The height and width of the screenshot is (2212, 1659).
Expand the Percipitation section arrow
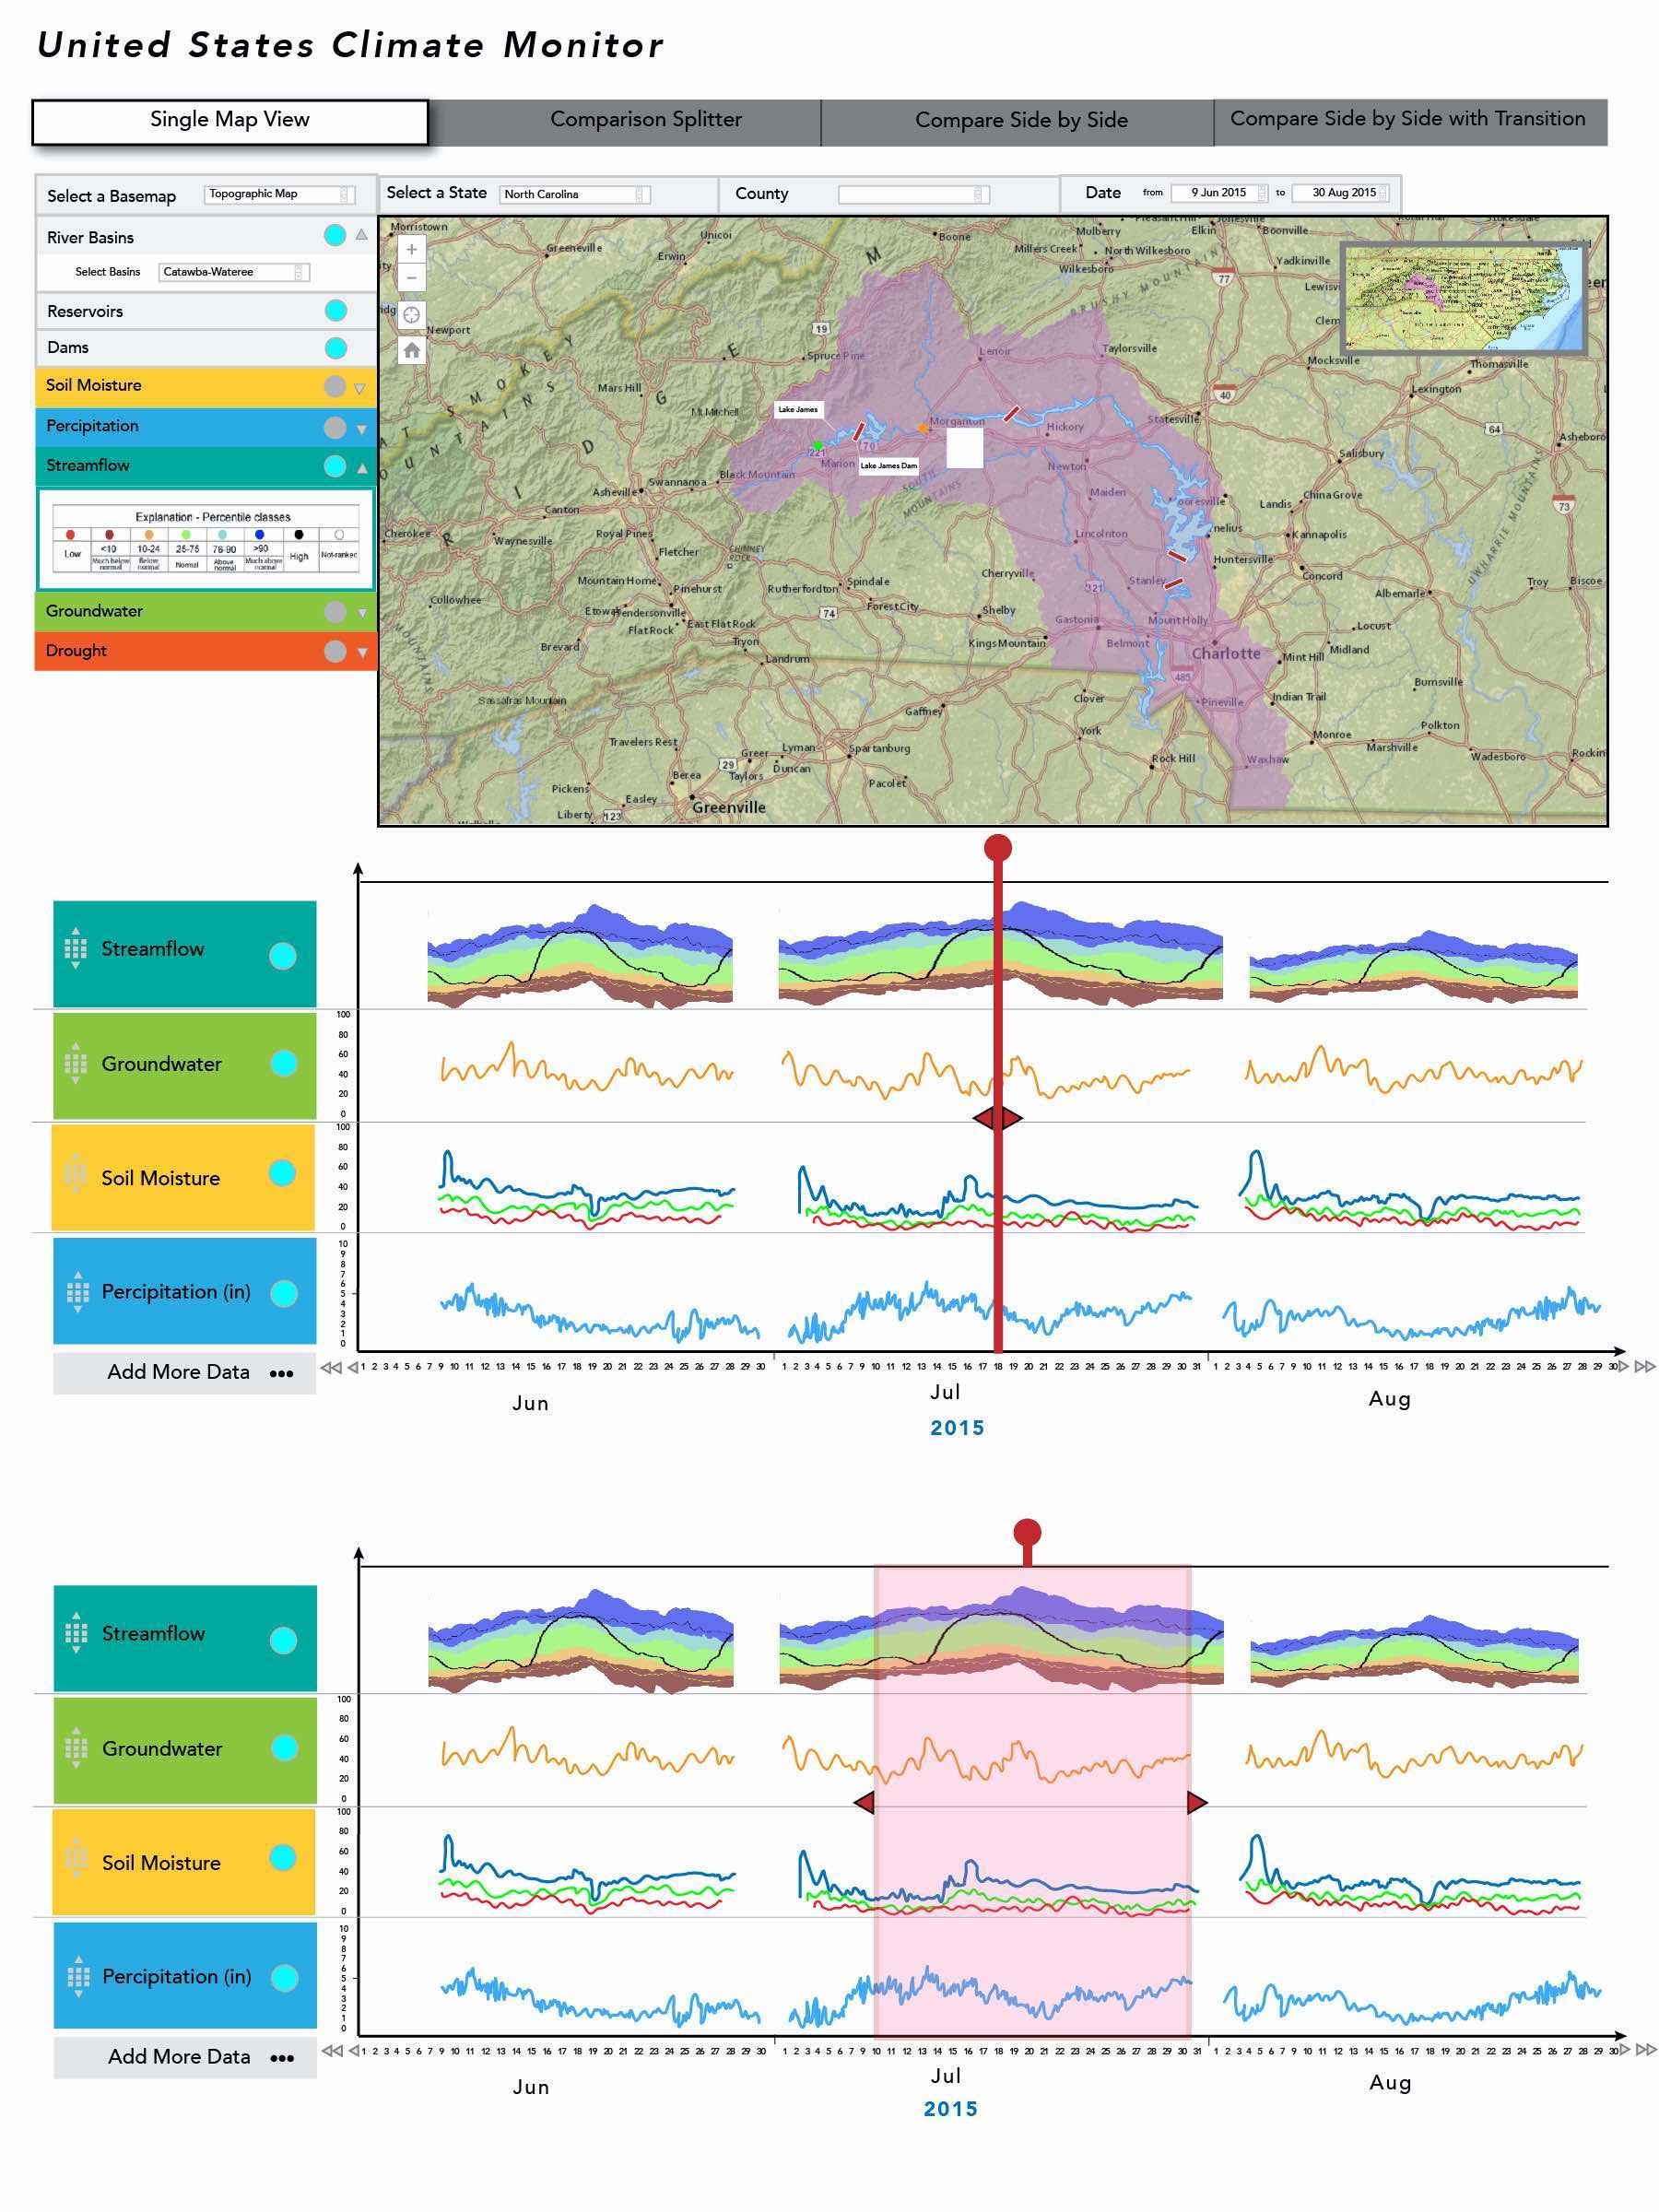coord(361,429)
